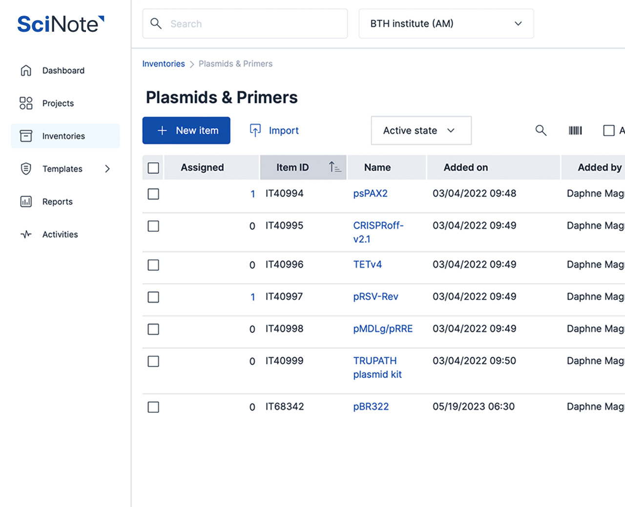Image resolution: width=625 pixels, height=507 pixels.
Task: Click the New item button
Action: pos(186,130)
